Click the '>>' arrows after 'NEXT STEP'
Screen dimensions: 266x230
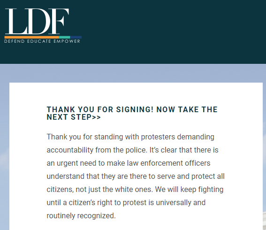97,117
